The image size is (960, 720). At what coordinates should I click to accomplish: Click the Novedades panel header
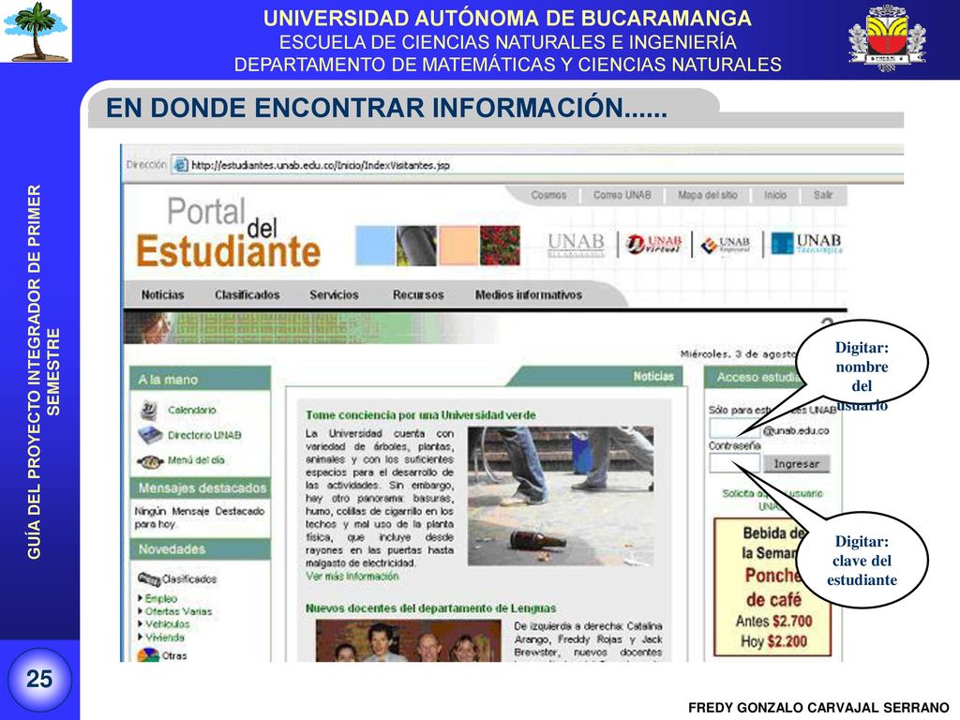point(201,549)
